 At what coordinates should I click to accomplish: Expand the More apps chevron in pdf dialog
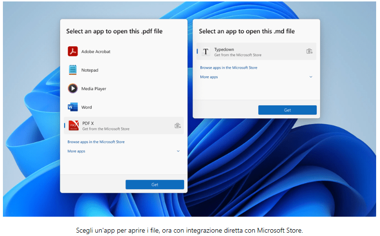178,151
